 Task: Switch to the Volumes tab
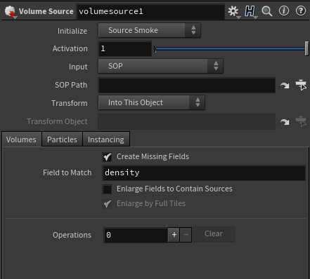point(22,139)
